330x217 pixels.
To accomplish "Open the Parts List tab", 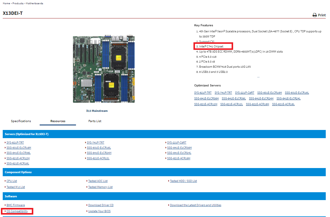I will coord(95,121).
